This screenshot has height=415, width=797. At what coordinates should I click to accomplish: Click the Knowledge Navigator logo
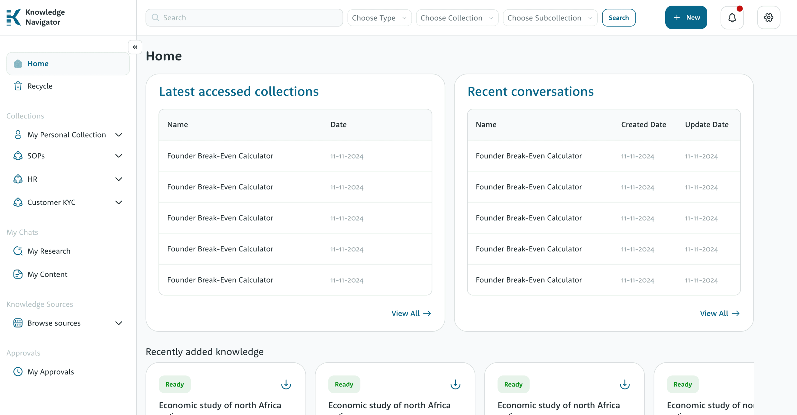coord(35,17)
